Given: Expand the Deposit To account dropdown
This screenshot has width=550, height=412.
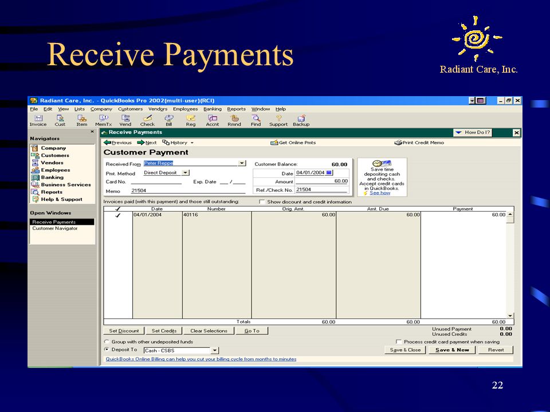Looking at the screenshot, I should click(215, 350).
